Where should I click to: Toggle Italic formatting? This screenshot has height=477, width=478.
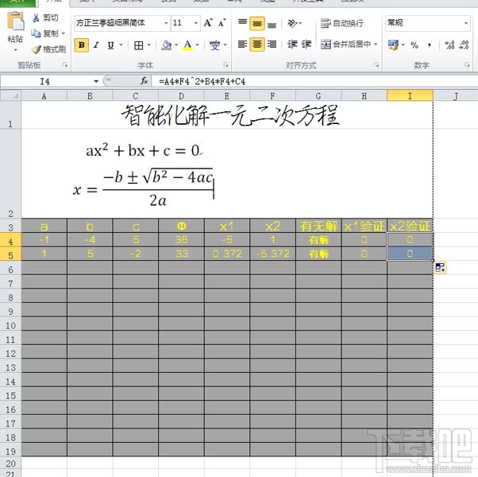click(x=96, y=45)
